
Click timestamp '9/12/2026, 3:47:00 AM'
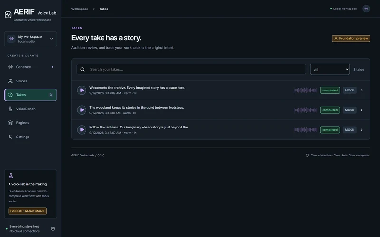pos(105,133)
